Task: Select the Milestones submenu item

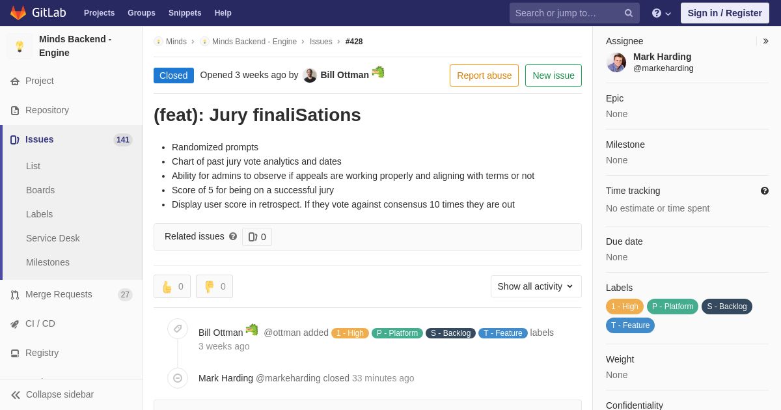Action: point(48,262)
